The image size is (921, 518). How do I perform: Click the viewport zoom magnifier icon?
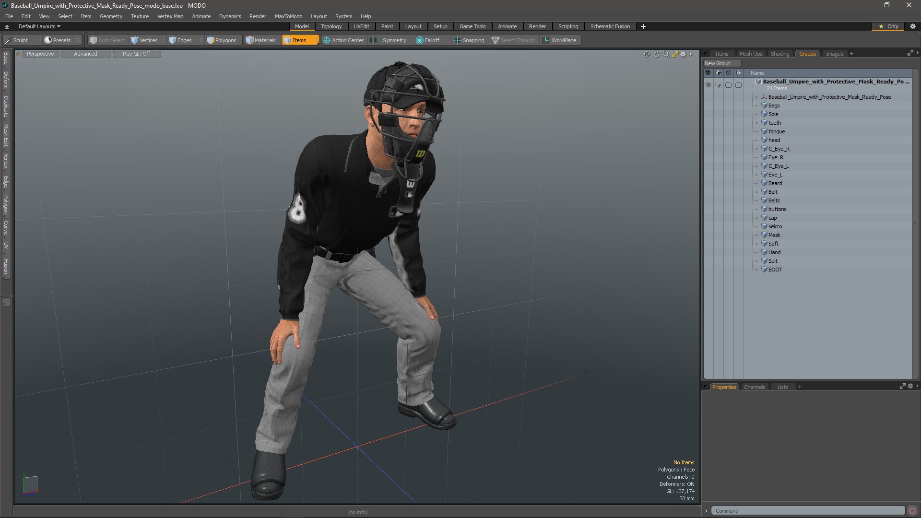[x=666, y=54]
